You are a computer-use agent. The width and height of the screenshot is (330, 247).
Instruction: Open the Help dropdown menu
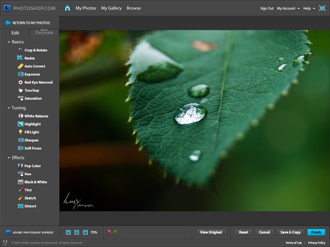tap(309, 9)
